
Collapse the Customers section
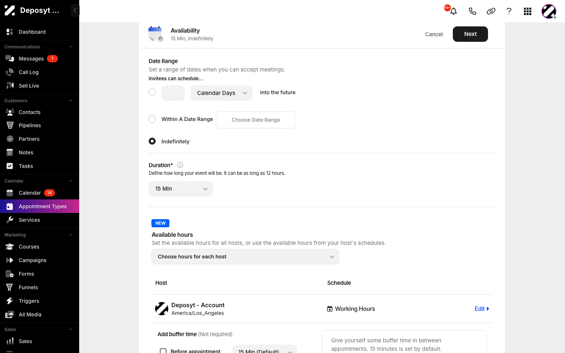[x=71, y=100]
